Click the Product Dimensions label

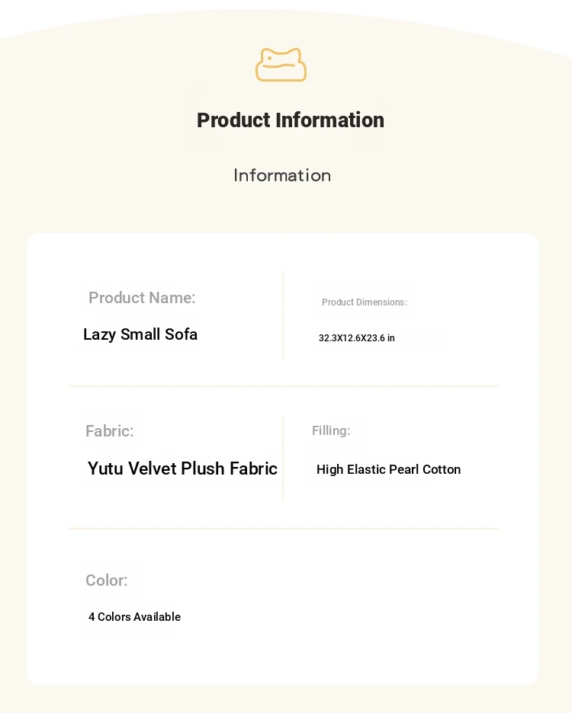tap(365, 302)
